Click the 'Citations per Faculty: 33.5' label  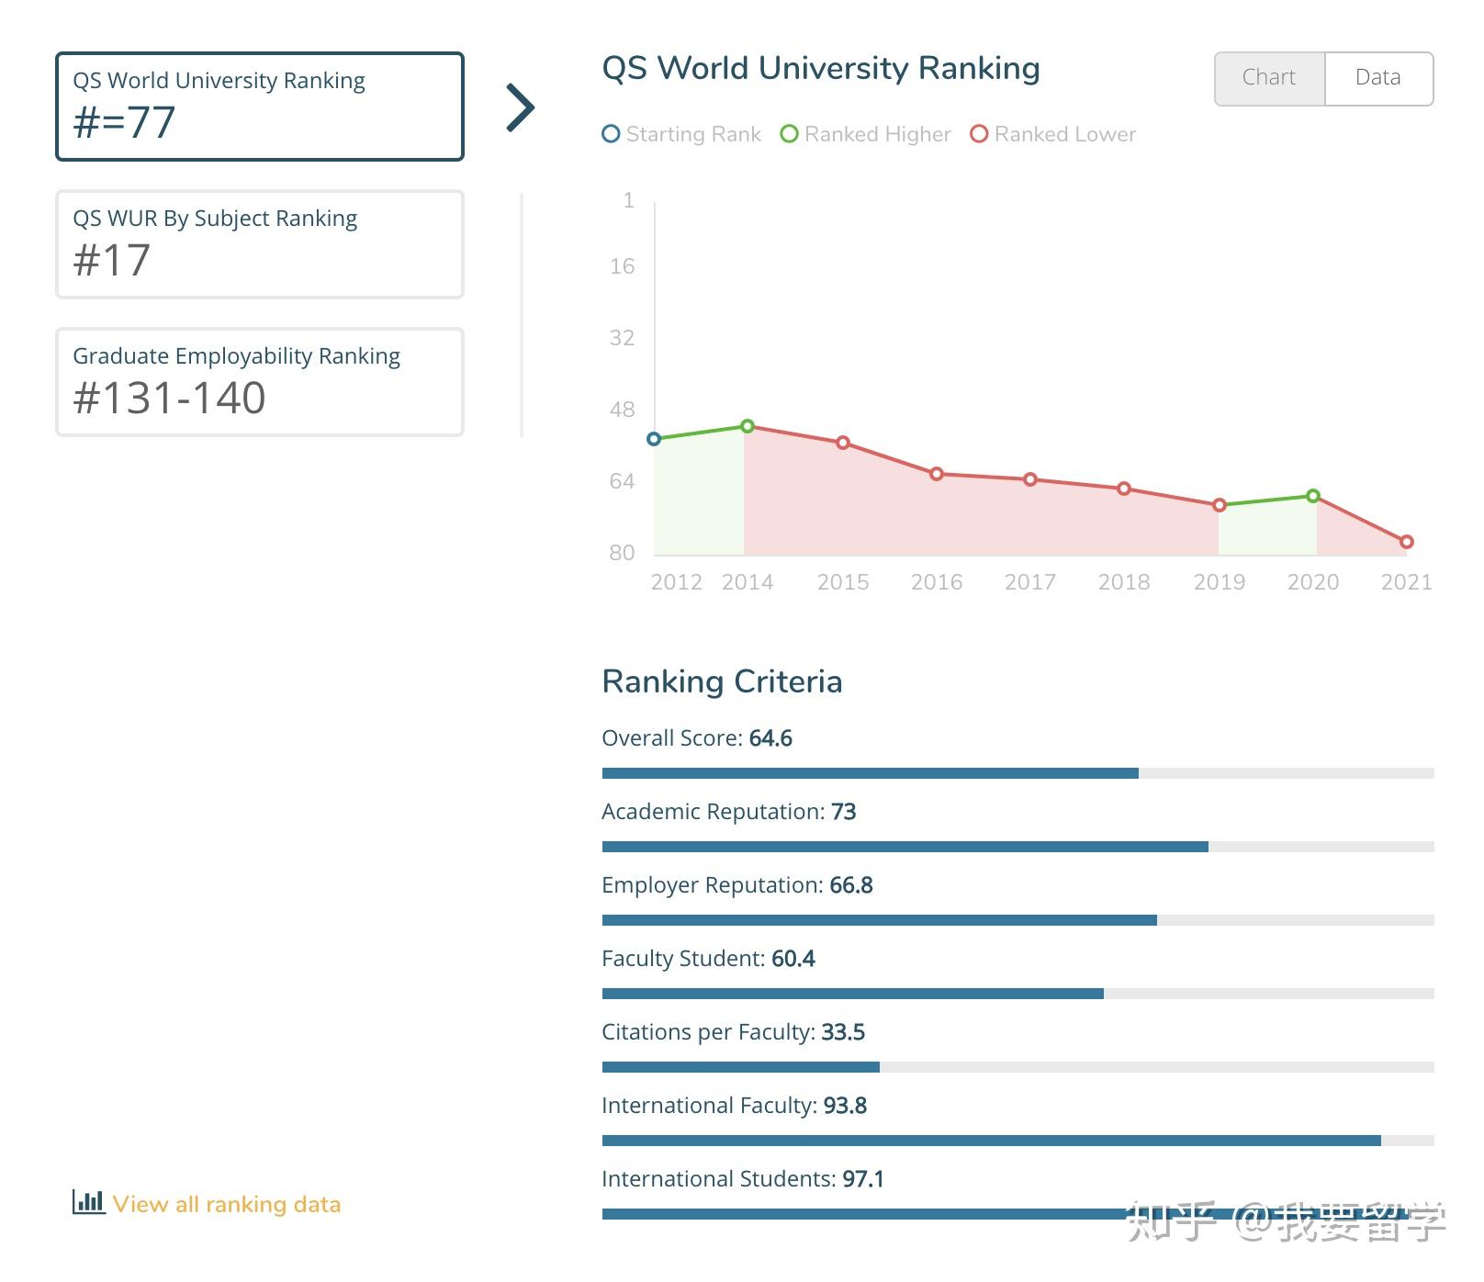[x=734, y=1032]
